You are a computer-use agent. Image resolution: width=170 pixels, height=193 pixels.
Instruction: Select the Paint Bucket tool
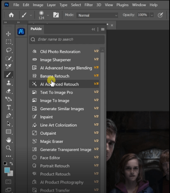click(8, 99)
